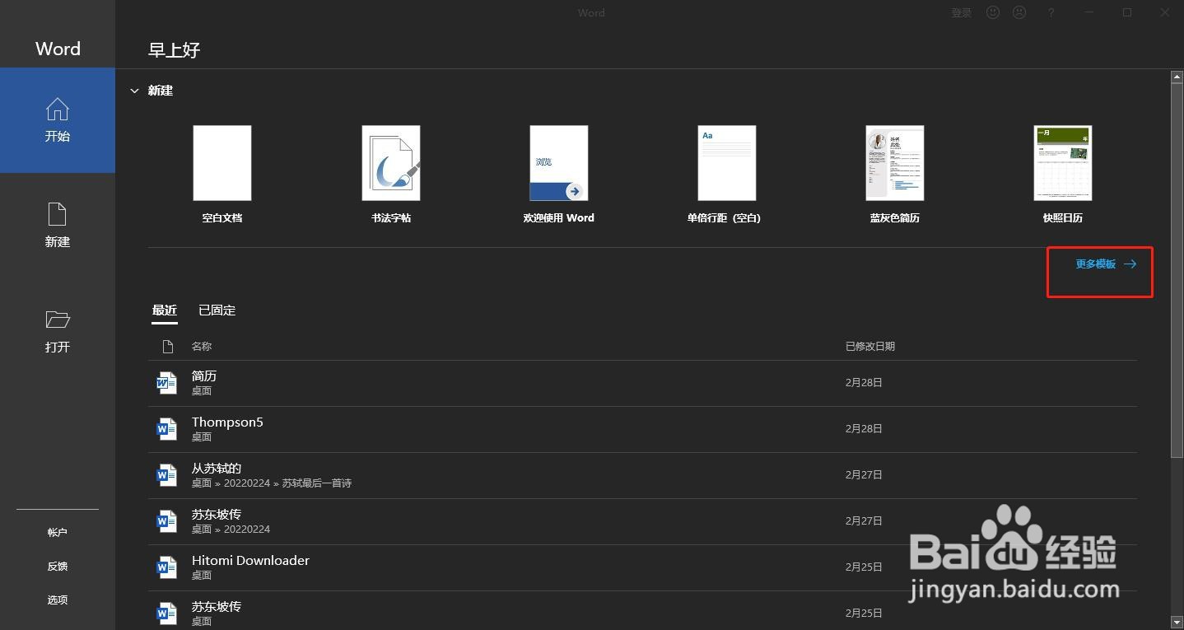Sort by the 名称 column header
This screenshot has height=630, width=1184.
(202, 347)
